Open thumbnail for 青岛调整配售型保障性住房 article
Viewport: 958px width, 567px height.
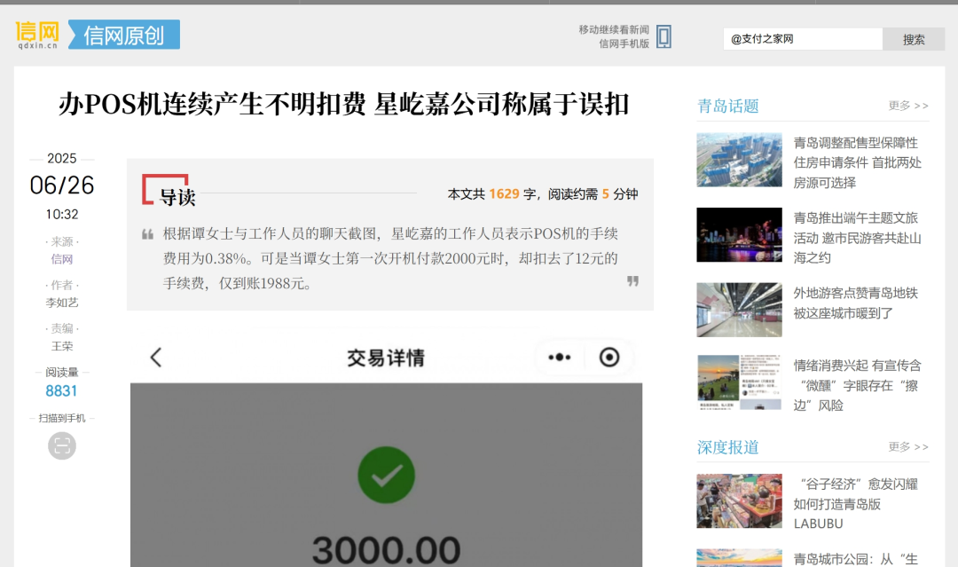(x=739, y=160)
